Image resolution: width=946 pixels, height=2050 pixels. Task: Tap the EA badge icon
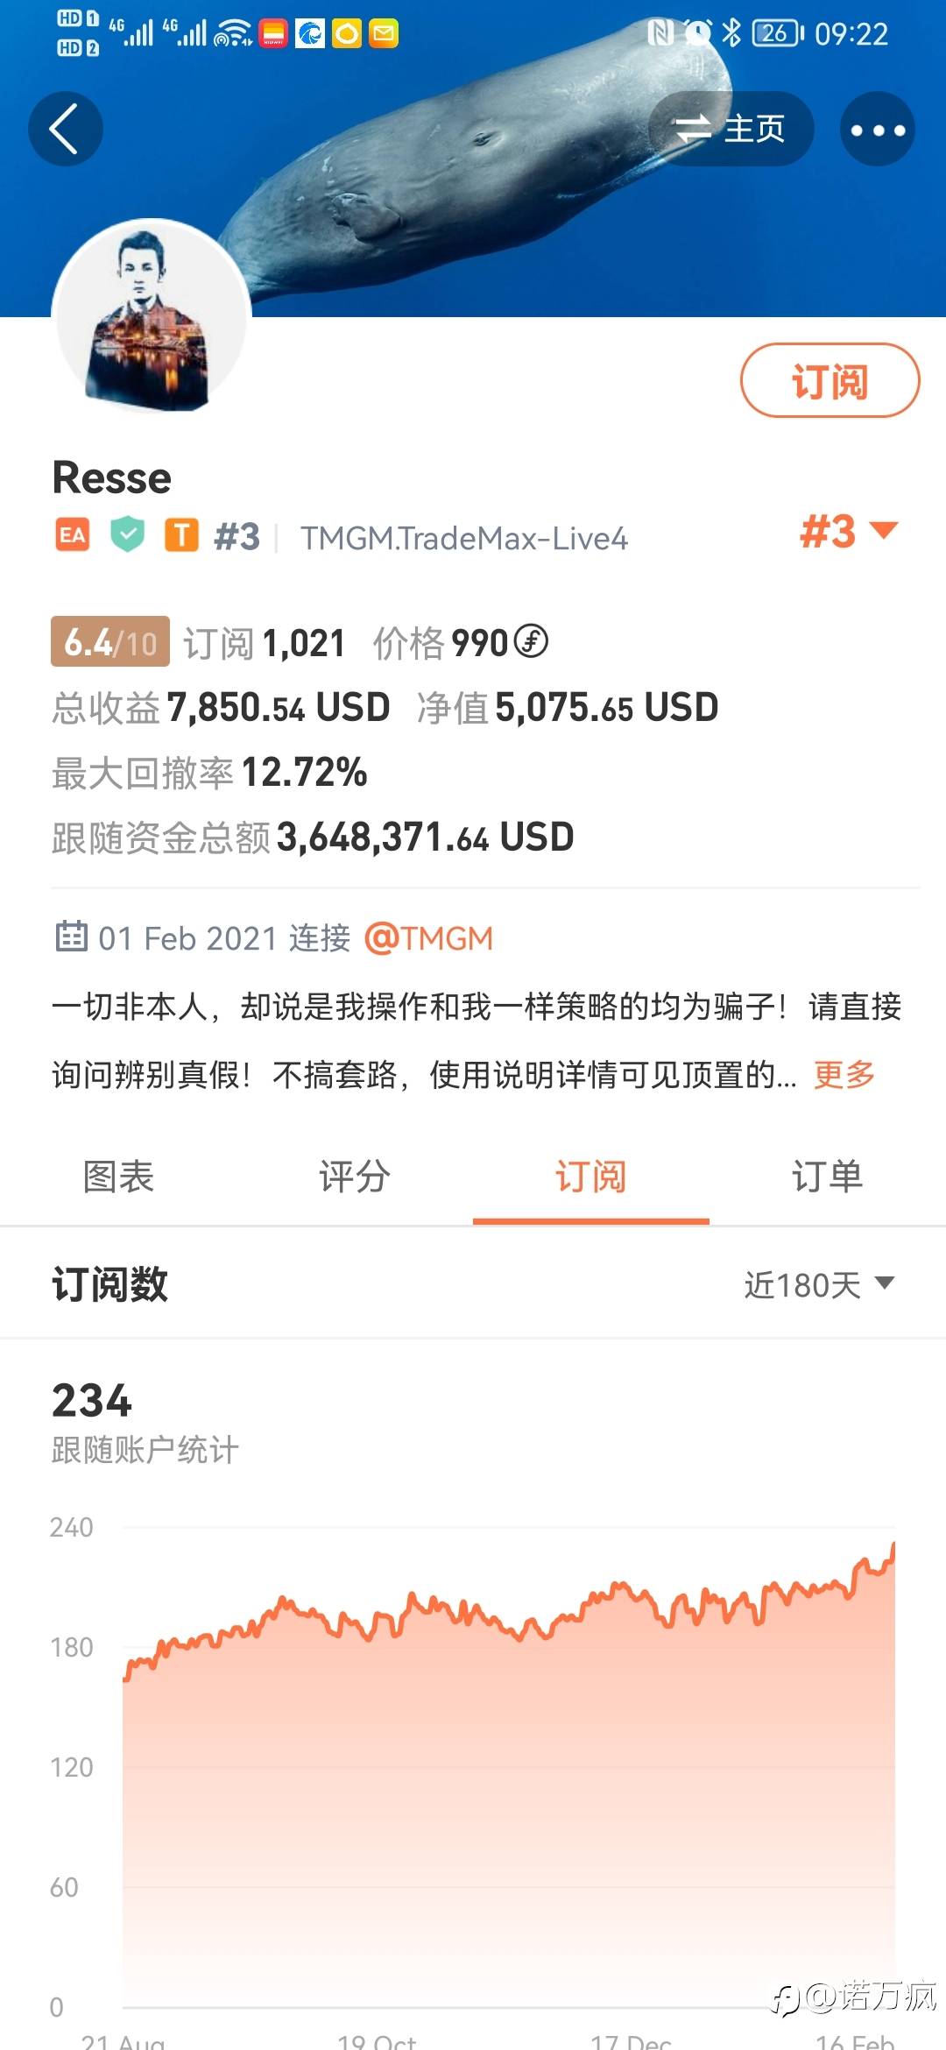tap(73, 534)
